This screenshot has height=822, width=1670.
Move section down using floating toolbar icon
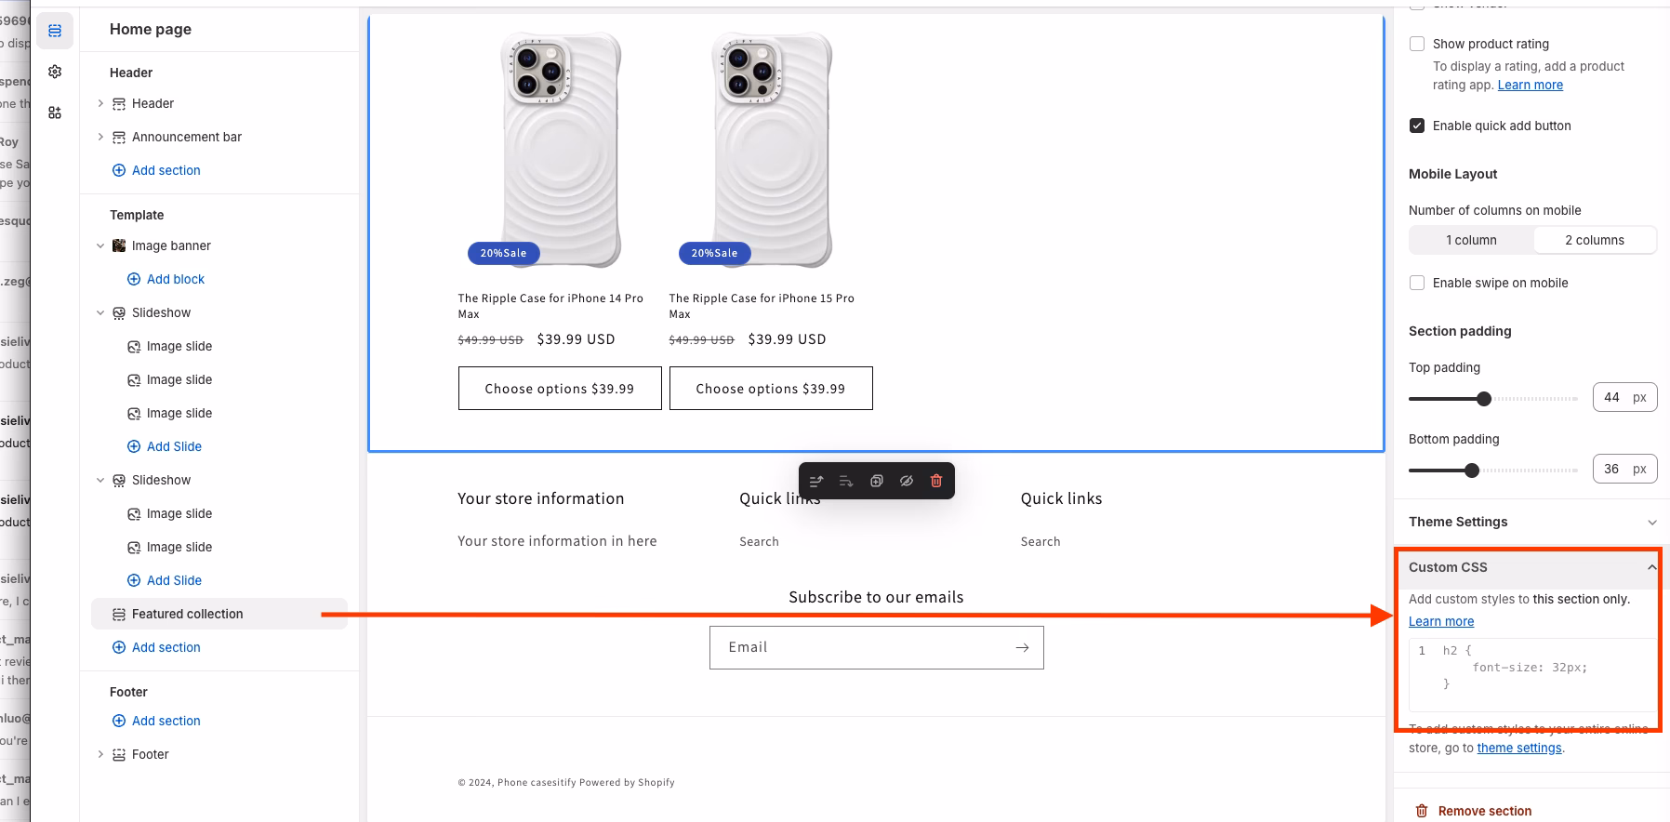846,481
